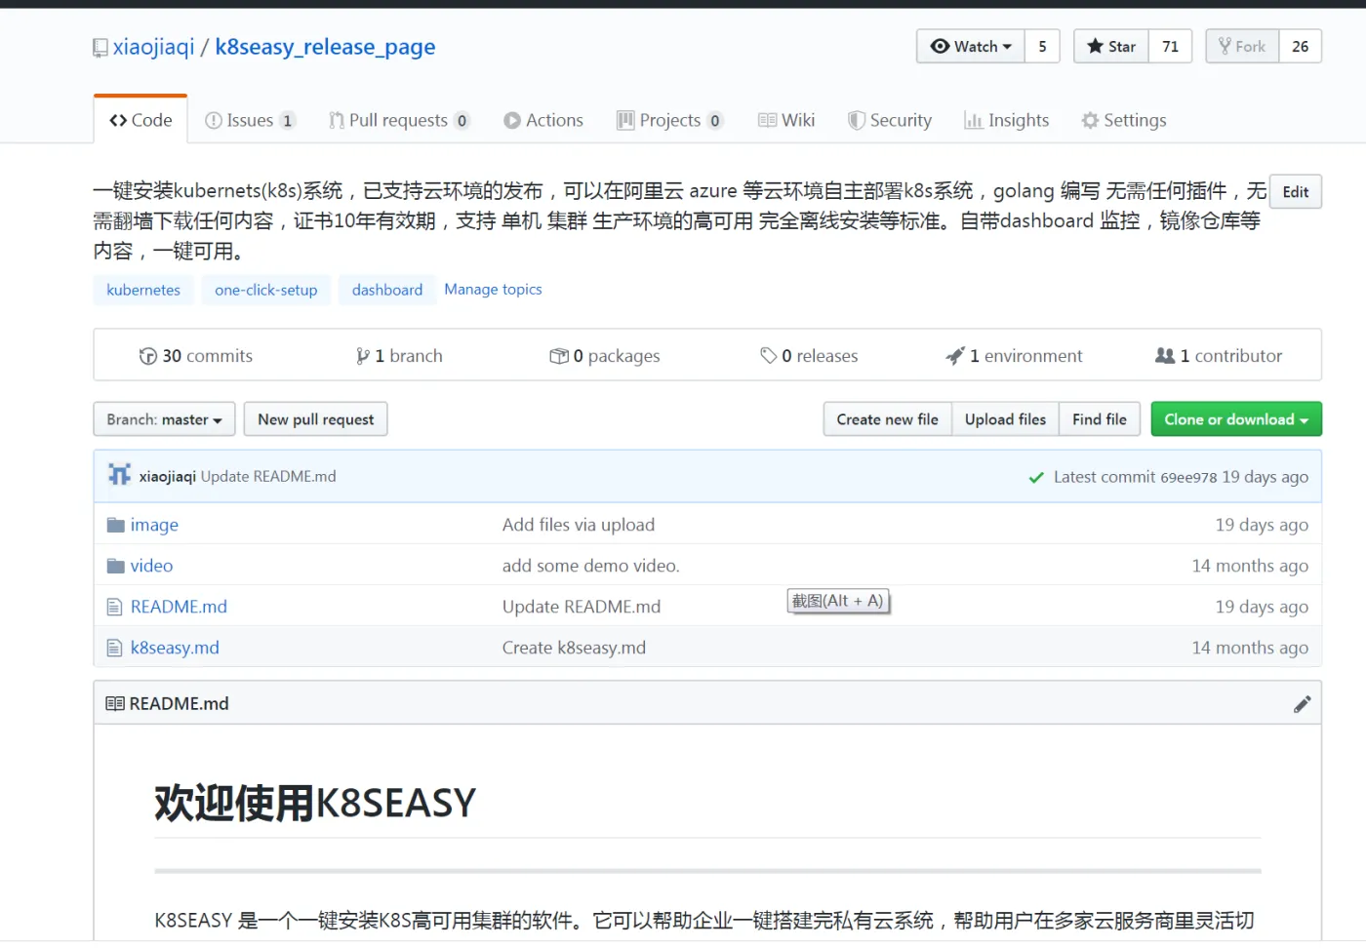Image resolution: width=1366 pixels, height=948 pixels.
Task: Click the branch icon beside 1 branch
Action: click(x=363, y=356)
